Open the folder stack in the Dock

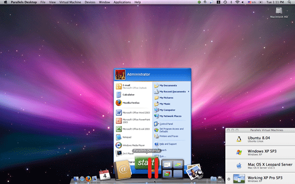213,179
